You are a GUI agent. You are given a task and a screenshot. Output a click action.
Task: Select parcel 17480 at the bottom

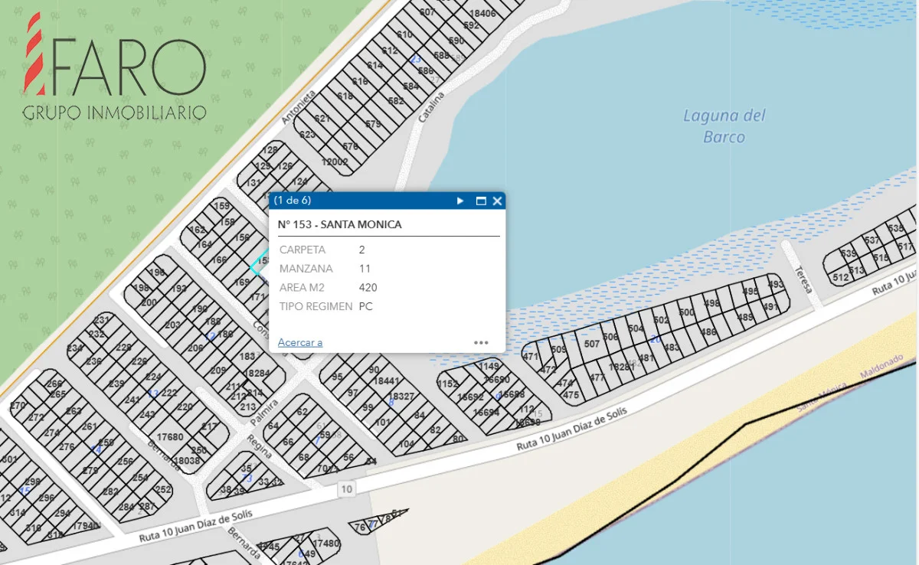[326, 543]
